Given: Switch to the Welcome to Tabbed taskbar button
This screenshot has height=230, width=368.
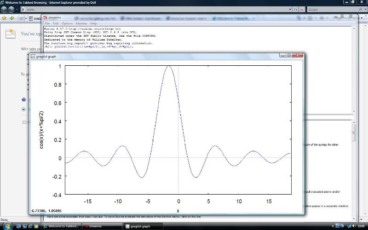Looking at the screenshot, I should (x=61, y=226).
